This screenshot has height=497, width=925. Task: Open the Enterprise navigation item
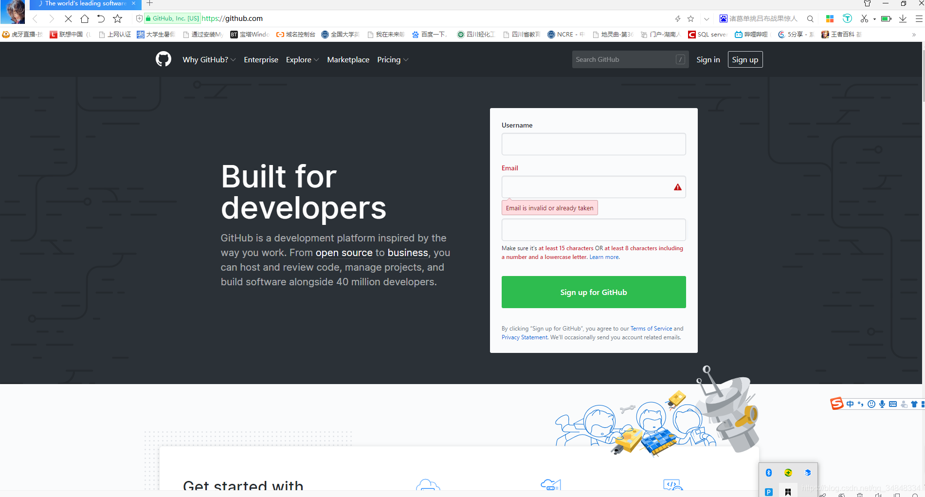261,59
